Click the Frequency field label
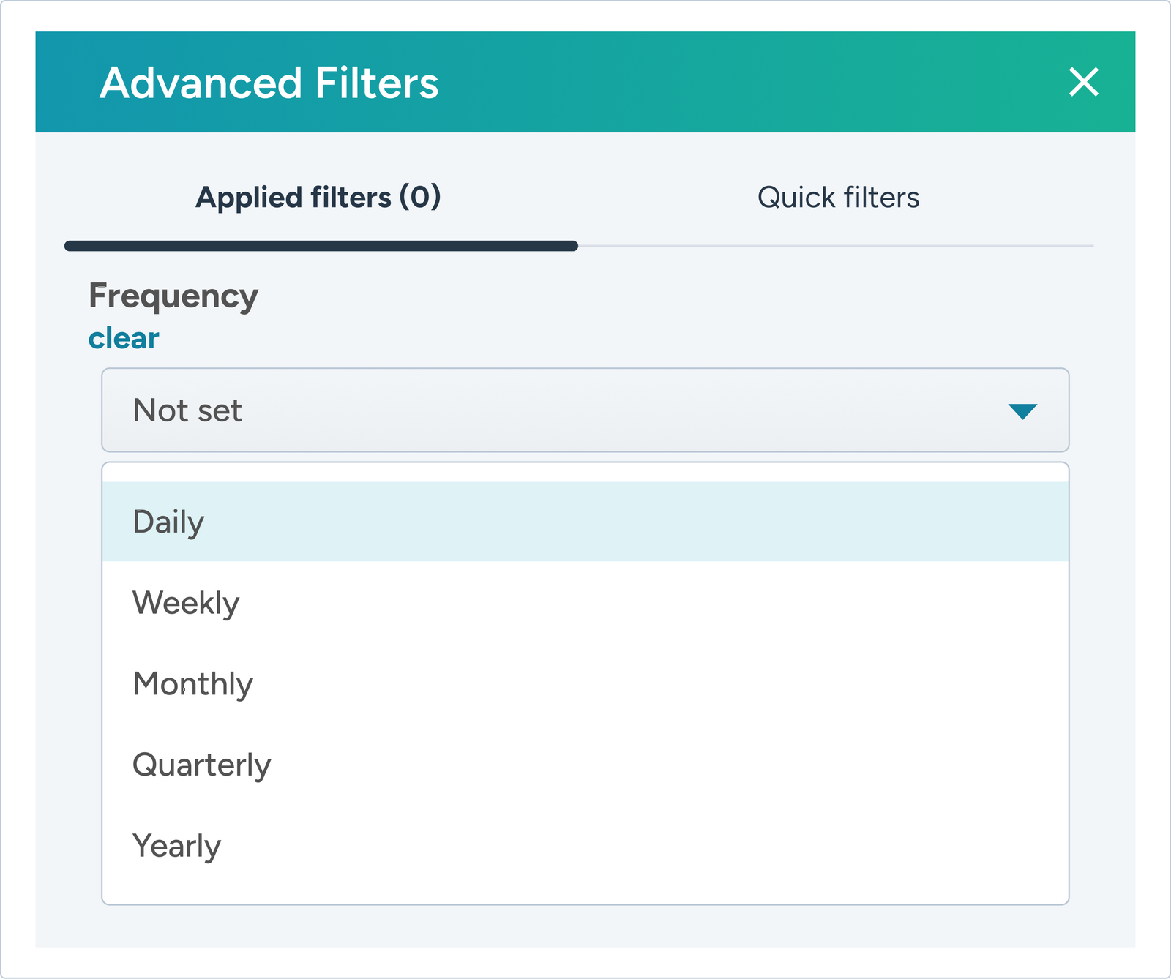This screenshot has height=979, width=1171. coord(173,296)
